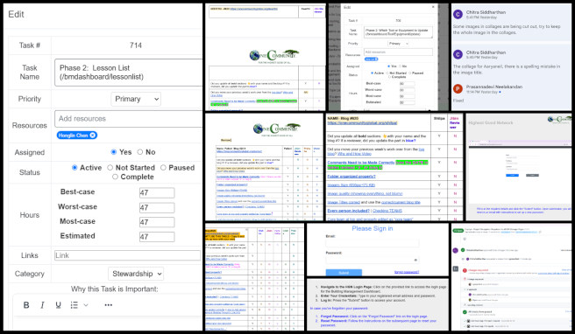Toggle Italic in the task importance editor
This screenshot has width=575, height=334.
pos(42,305)
